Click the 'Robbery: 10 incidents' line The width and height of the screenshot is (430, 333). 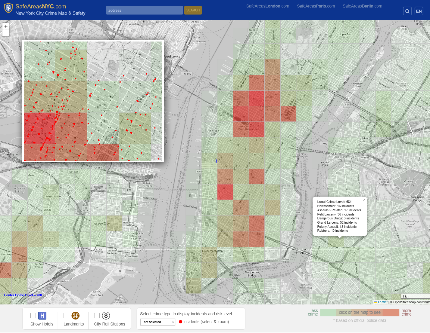pos(332,231)
